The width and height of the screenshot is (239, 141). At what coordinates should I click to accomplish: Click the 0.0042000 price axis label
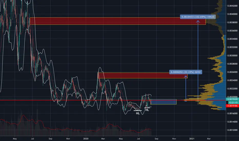click(x=232, y=6)
